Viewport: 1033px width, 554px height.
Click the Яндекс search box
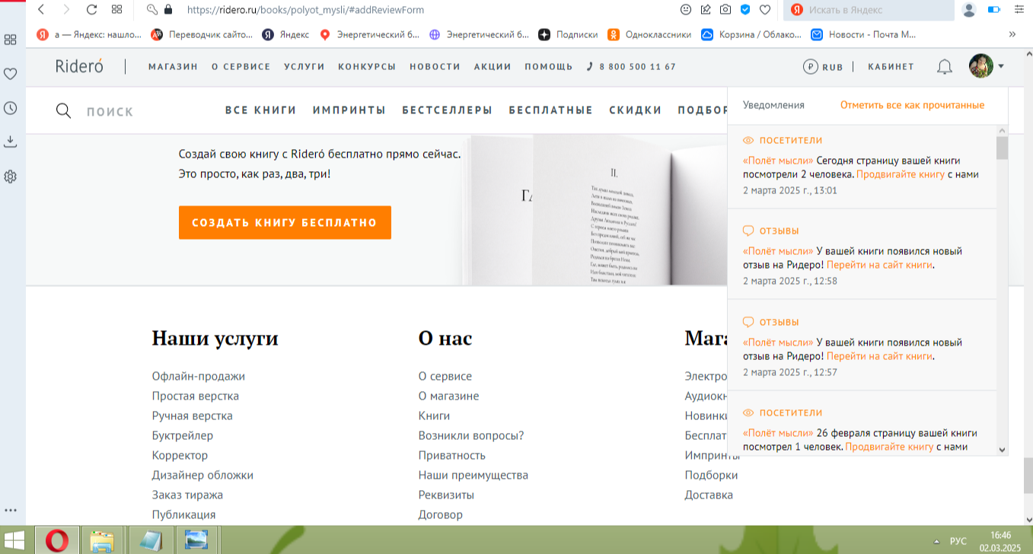869,10
